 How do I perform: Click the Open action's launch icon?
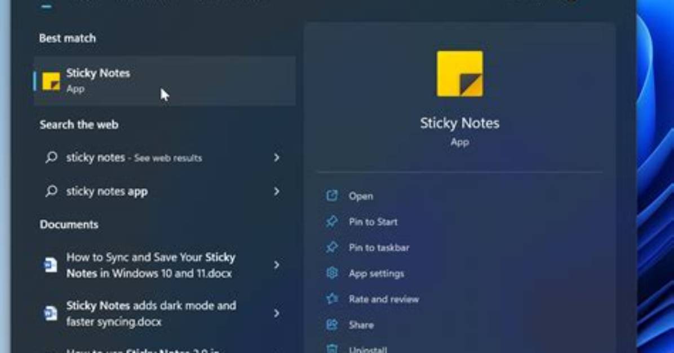(332, 196)
